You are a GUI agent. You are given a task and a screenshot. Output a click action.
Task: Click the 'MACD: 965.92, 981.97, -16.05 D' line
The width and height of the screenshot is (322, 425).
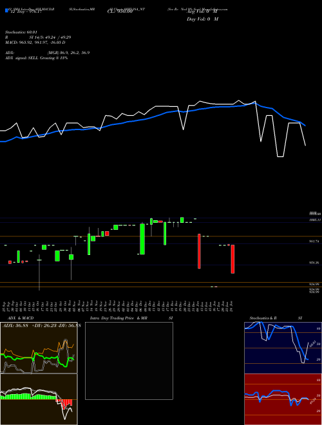tap(35, 42)
